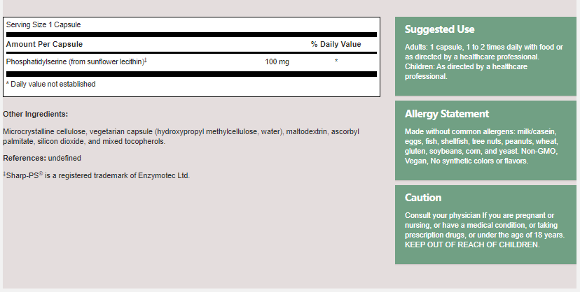580x292 pixels.
Task: Click the Serving Size 1 Capsule text
Action: (43, 24)
